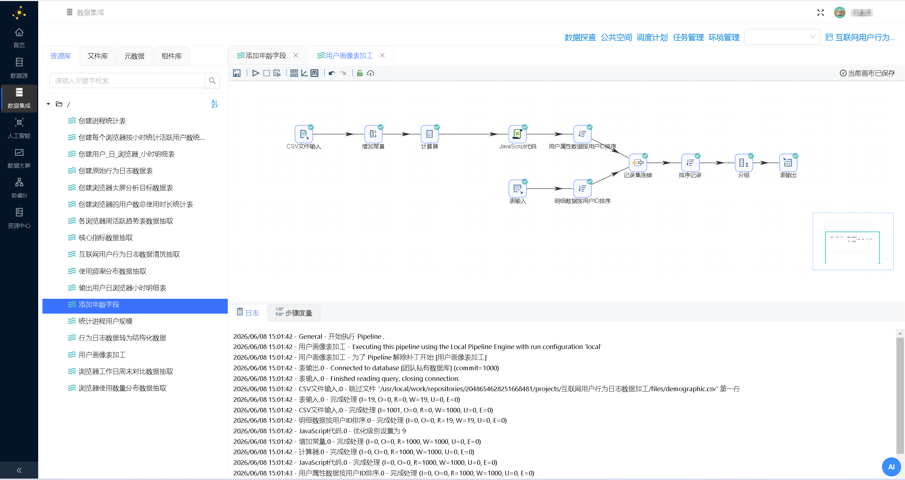The width and height of the screenshot is (905, 480).
Task: Open the 公共空间 link
Action: pos(616,37)
